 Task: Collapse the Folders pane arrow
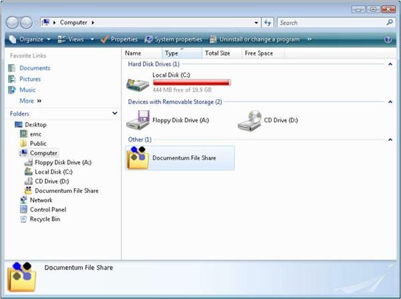coord(115,113)
